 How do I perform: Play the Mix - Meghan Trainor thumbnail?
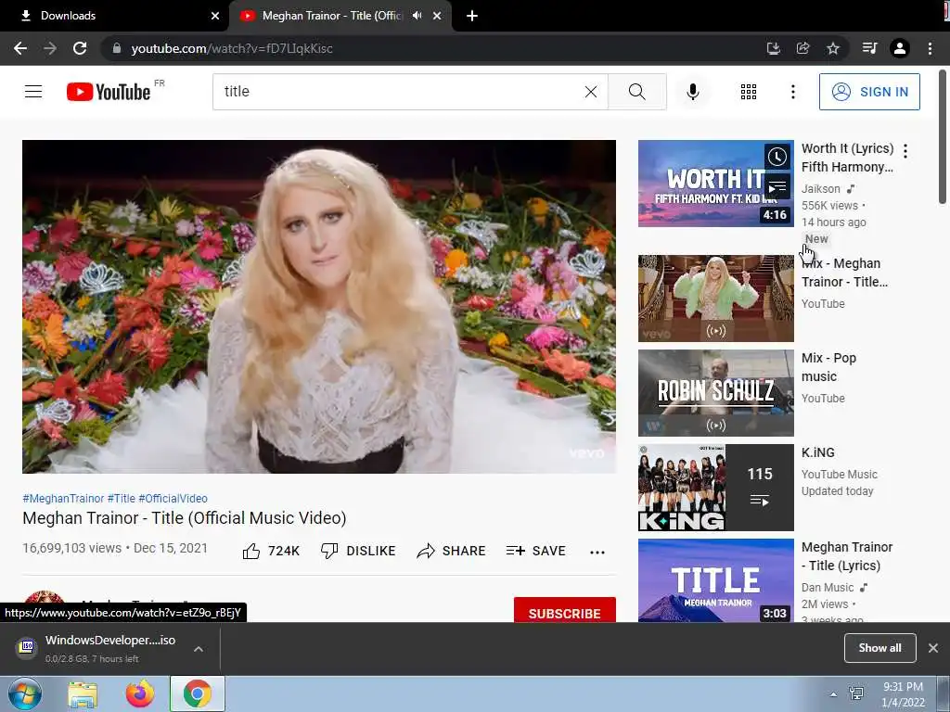coord(715,299)
